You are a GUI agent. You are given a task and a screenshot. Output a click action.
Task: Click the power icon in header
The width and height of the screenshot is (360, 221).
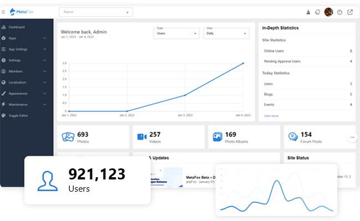coord(340,12)
